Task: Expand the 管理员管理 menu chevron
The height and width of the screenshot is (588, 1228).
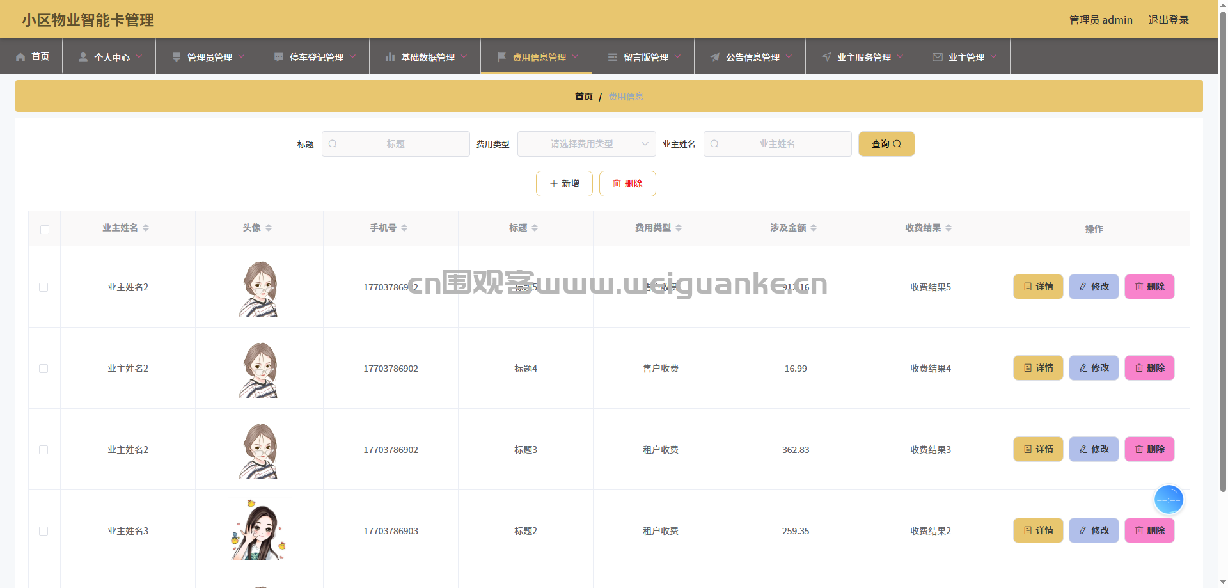Action: point(242,57)
